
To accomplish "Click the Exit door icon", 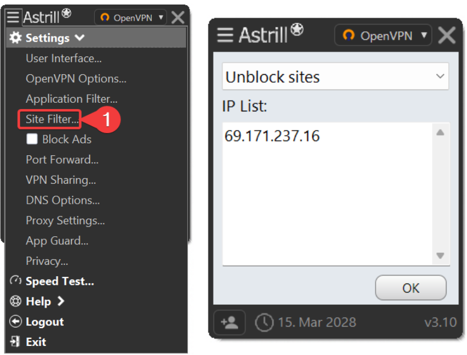I will pyautogui.click(x=15, y=341).
